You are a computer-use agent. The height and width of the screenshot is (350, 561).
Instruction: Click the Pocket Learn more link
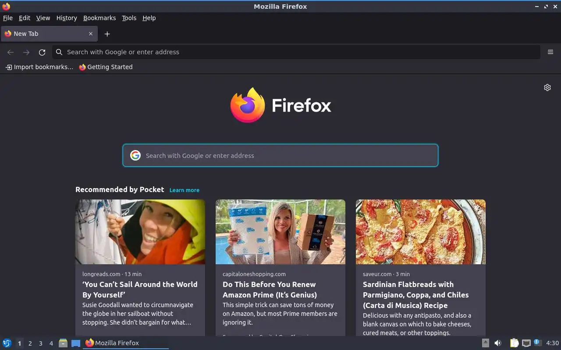(185, 190)
